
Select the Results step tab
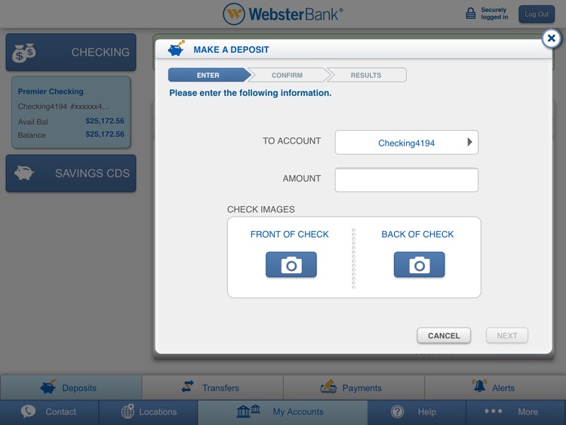[x=366, y=75]
